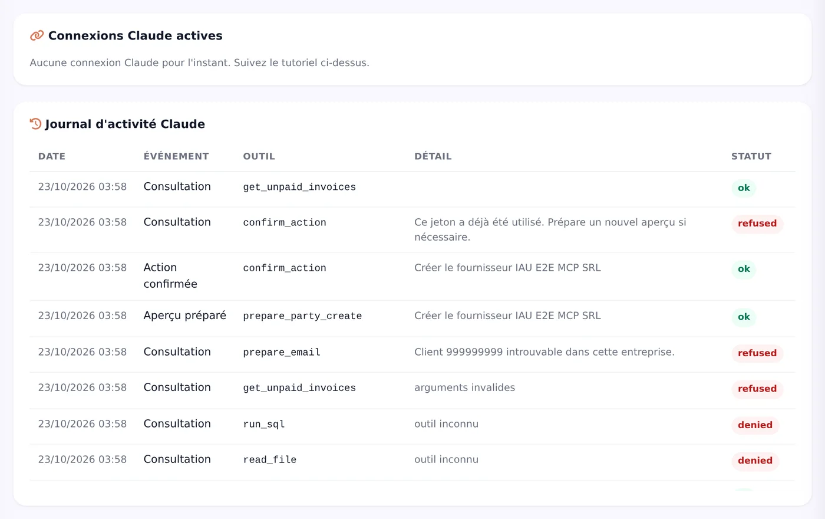
Task: Click get_unpaid_invoices in the row with ok status
Action: pyautogui.click(x=299, y=187)
